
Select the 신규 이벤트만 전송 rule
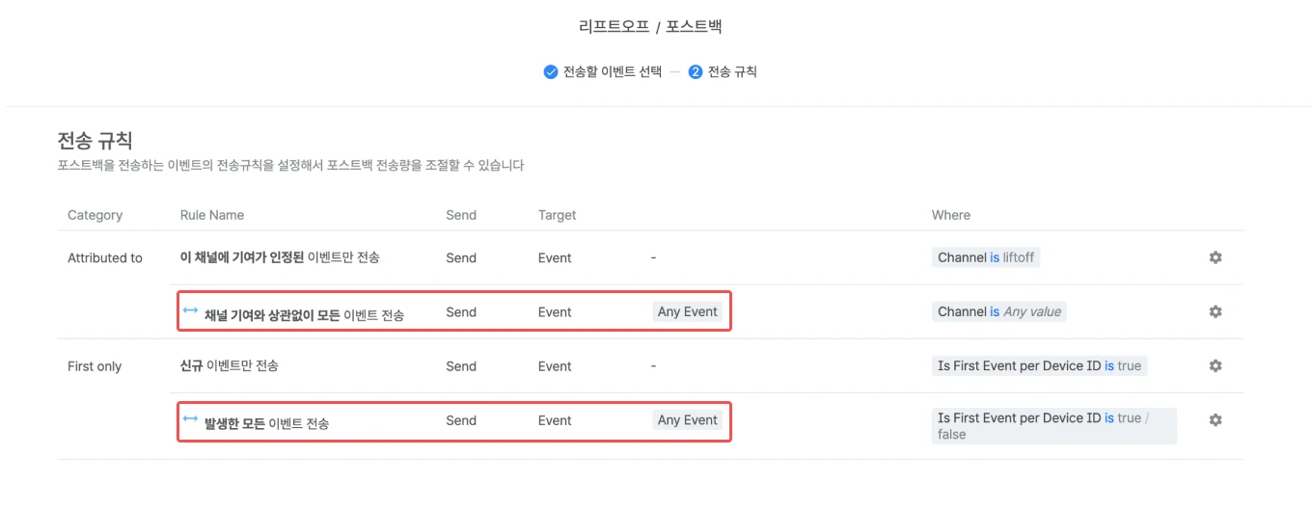click(x=230, y=366)
